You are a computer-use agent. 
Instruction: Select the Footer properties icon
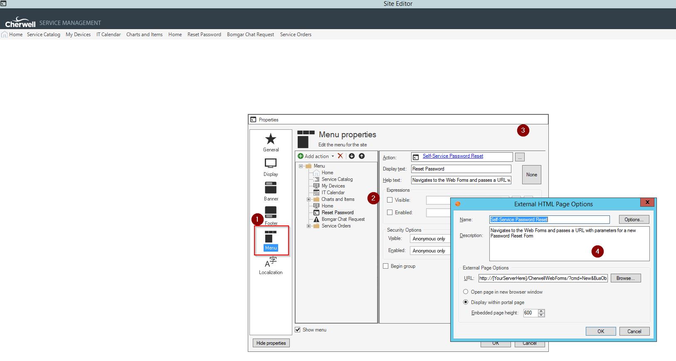point(271,215)
